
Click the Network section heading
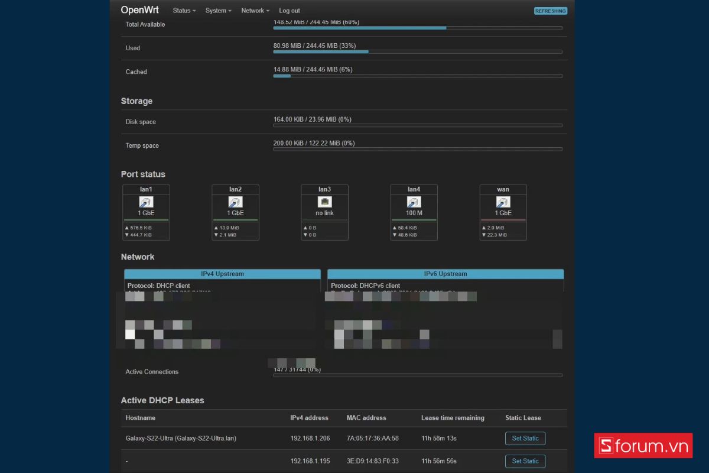point(138,257)
